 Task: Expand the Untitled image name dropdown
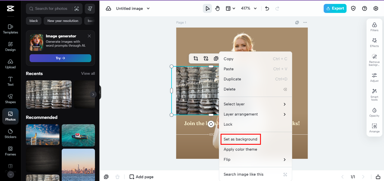coord(148,8)
